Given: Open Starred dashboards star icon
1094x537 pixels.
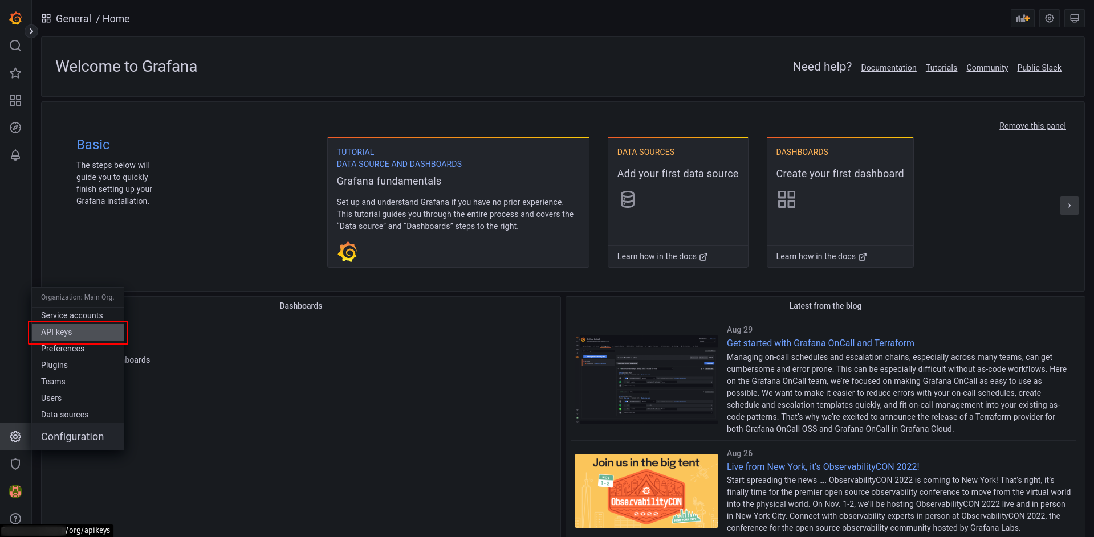Looking at the screenshot, I should [15, 73].
